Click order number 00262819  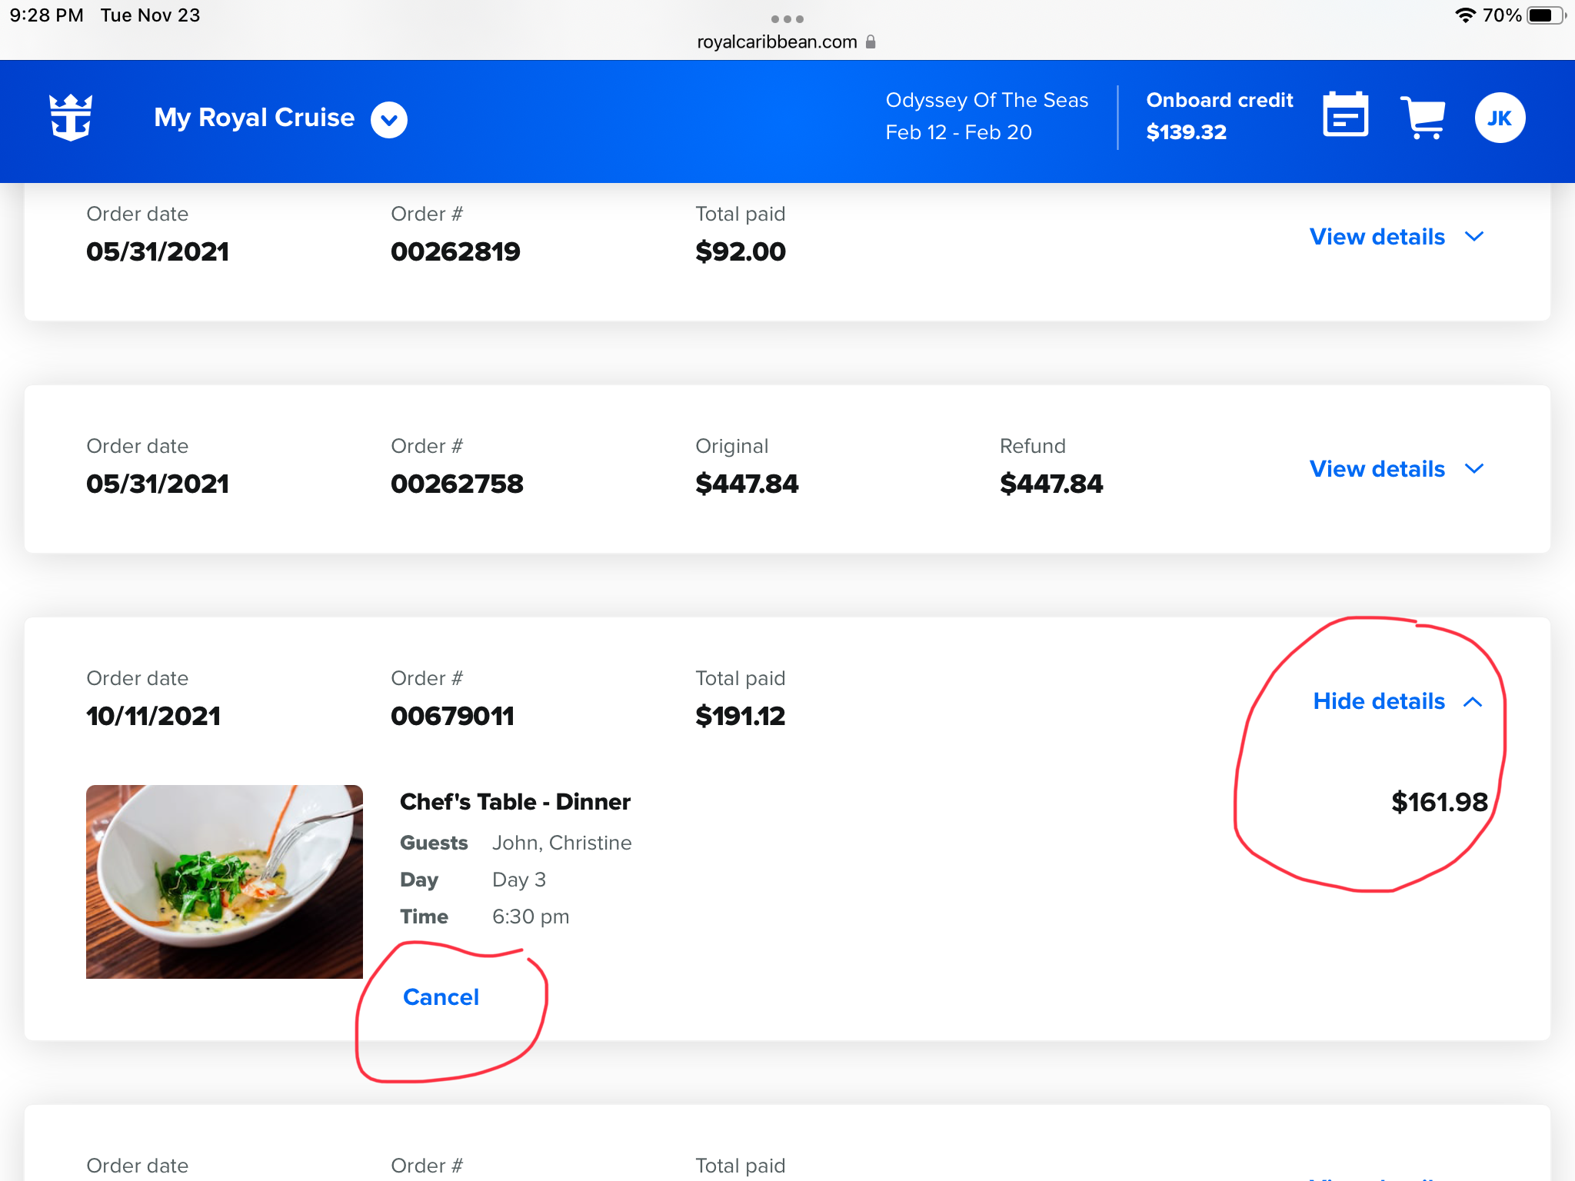[455, 251]
